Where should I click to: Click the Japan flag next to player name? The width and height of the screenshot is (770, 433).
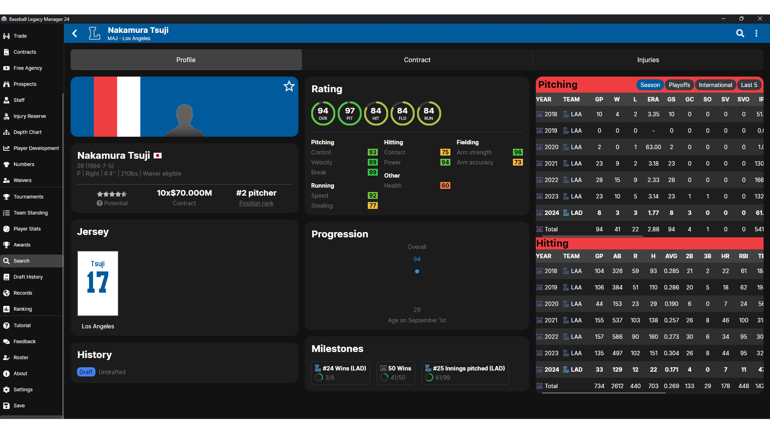click(x=158, y=156)
